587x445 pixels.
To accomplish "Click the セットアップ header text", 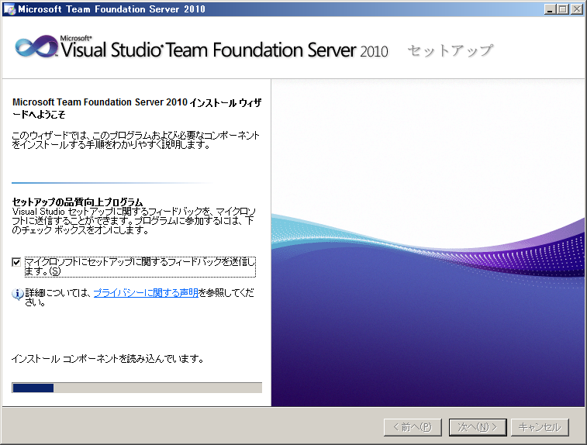I will [x=451, y=50].
